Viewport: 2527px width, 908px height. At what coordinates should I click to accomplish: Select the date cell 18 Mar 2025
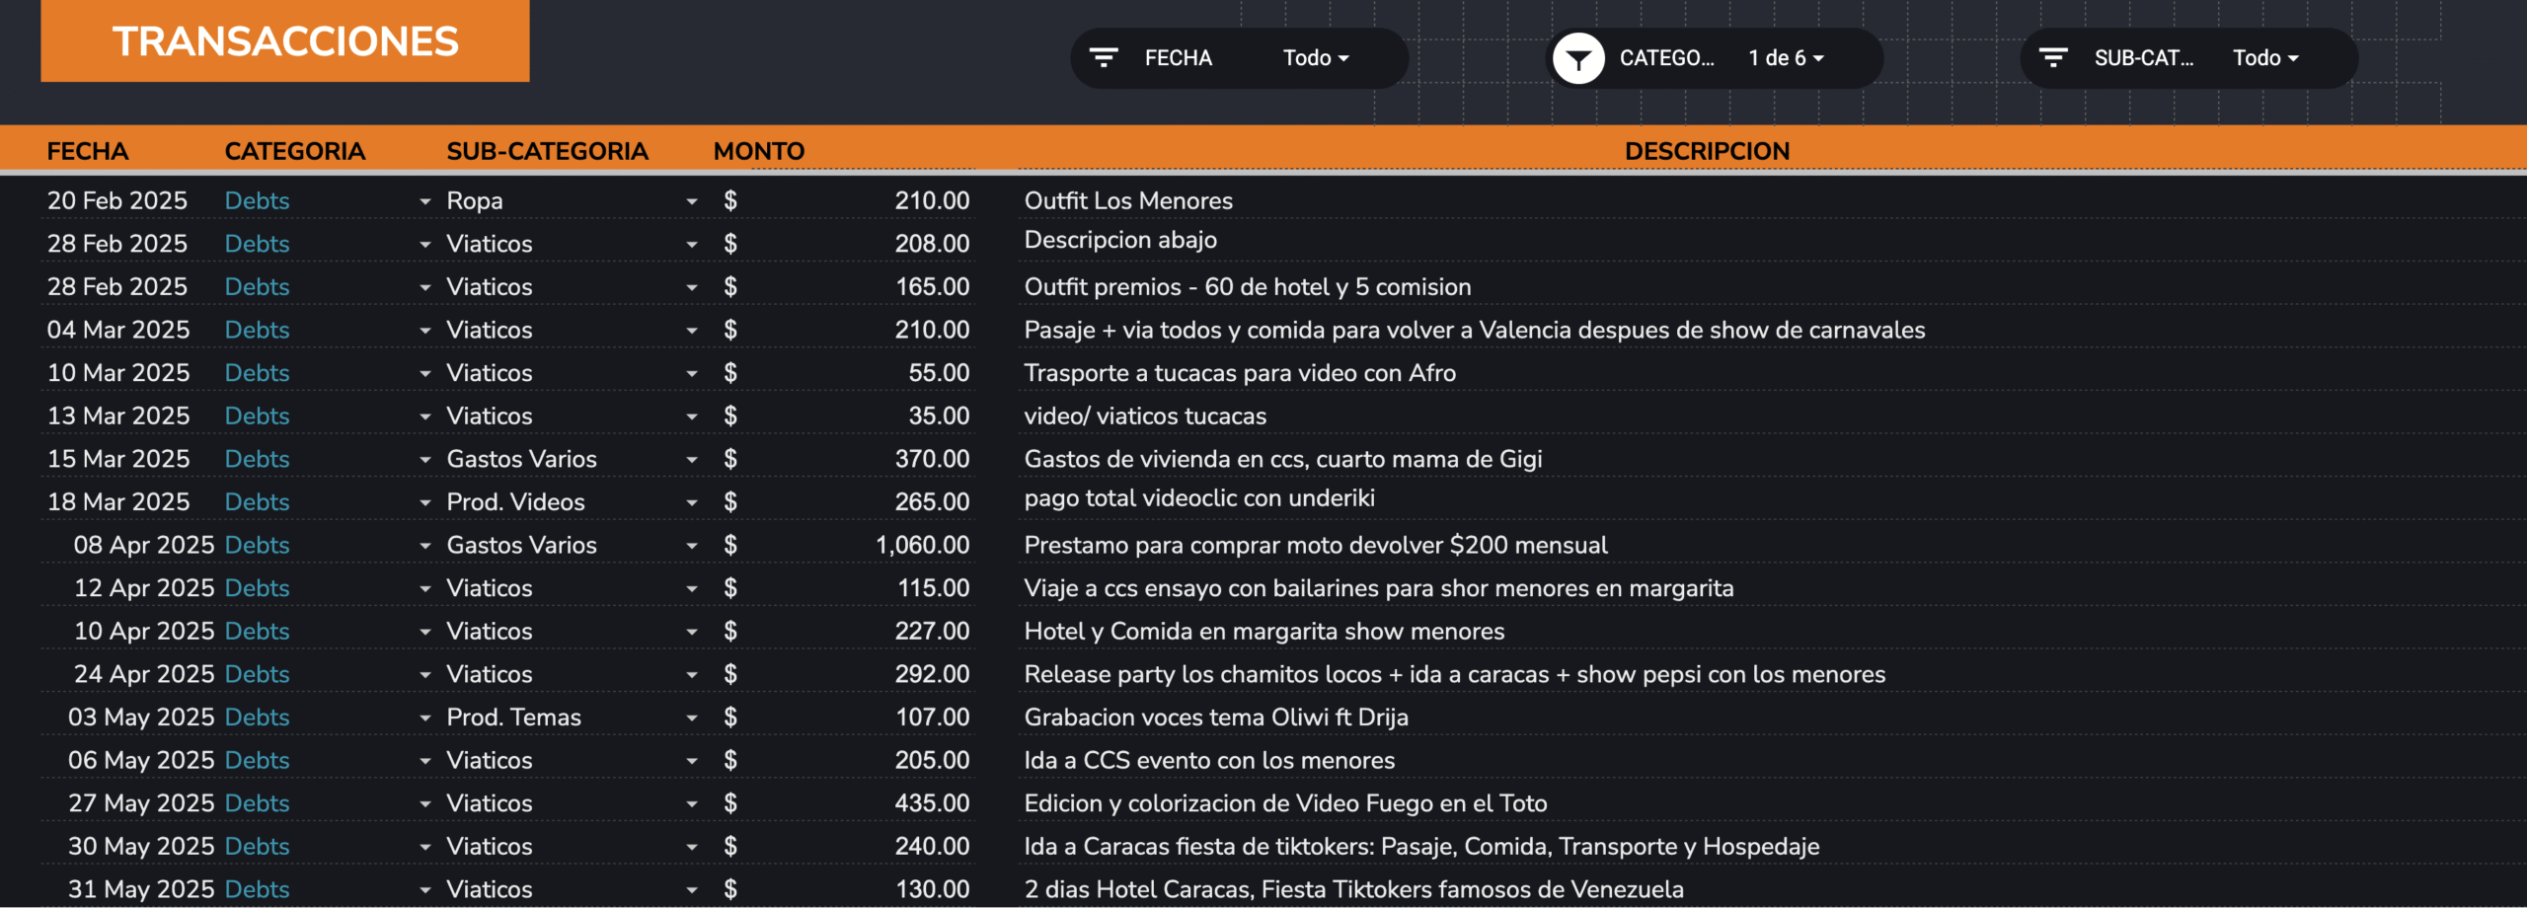coord(118,501)
